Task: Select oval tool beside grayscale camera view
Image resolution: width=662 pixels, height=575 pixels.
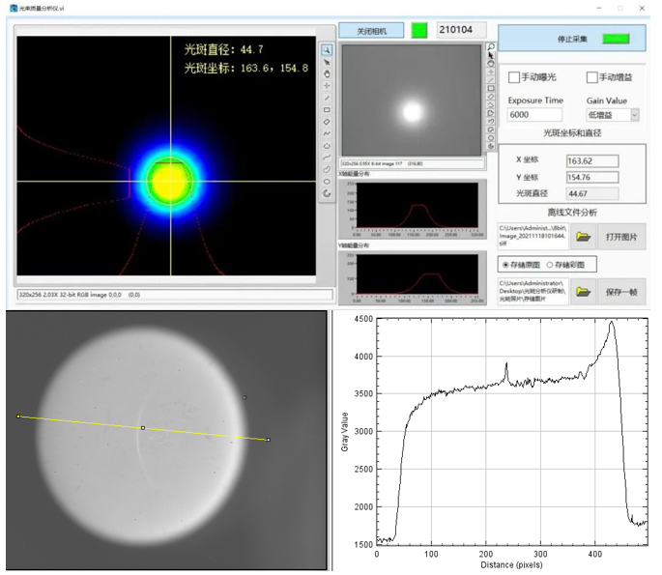Action: click(491, 137)
